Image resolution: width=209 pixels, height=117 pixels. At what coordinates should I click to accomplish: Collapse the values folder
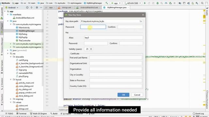(x=11, y=102)
